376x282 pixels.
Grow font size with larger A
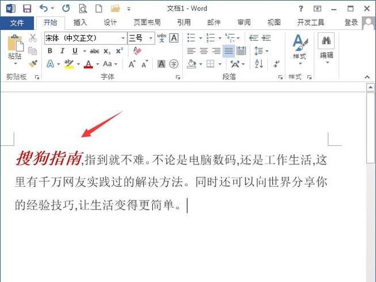point(132,64)
